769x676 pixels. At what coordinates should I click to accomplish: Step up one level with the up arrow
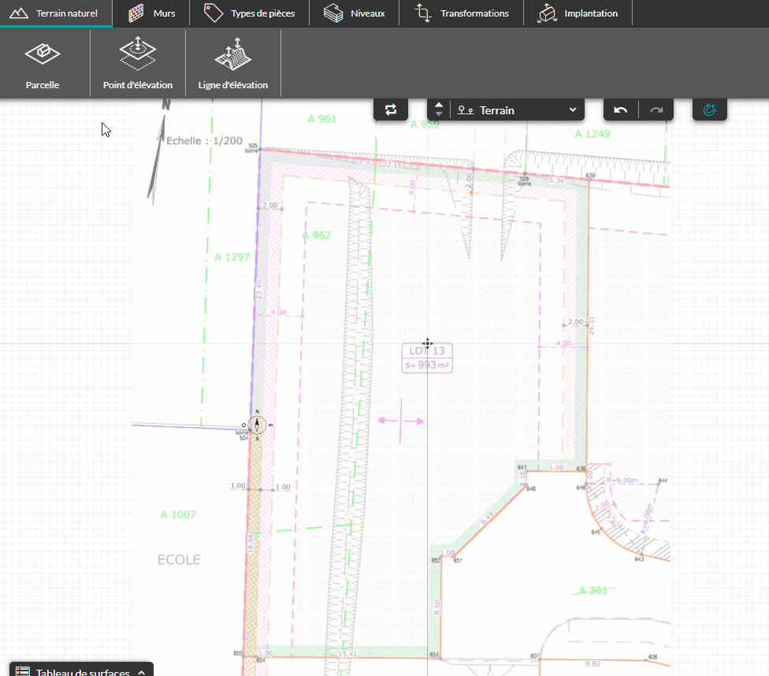439,105
